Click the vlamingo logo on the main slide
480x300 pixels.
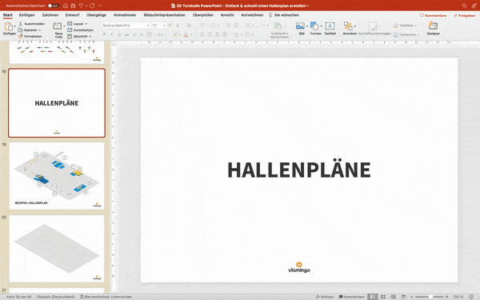[x=299, y=267]
